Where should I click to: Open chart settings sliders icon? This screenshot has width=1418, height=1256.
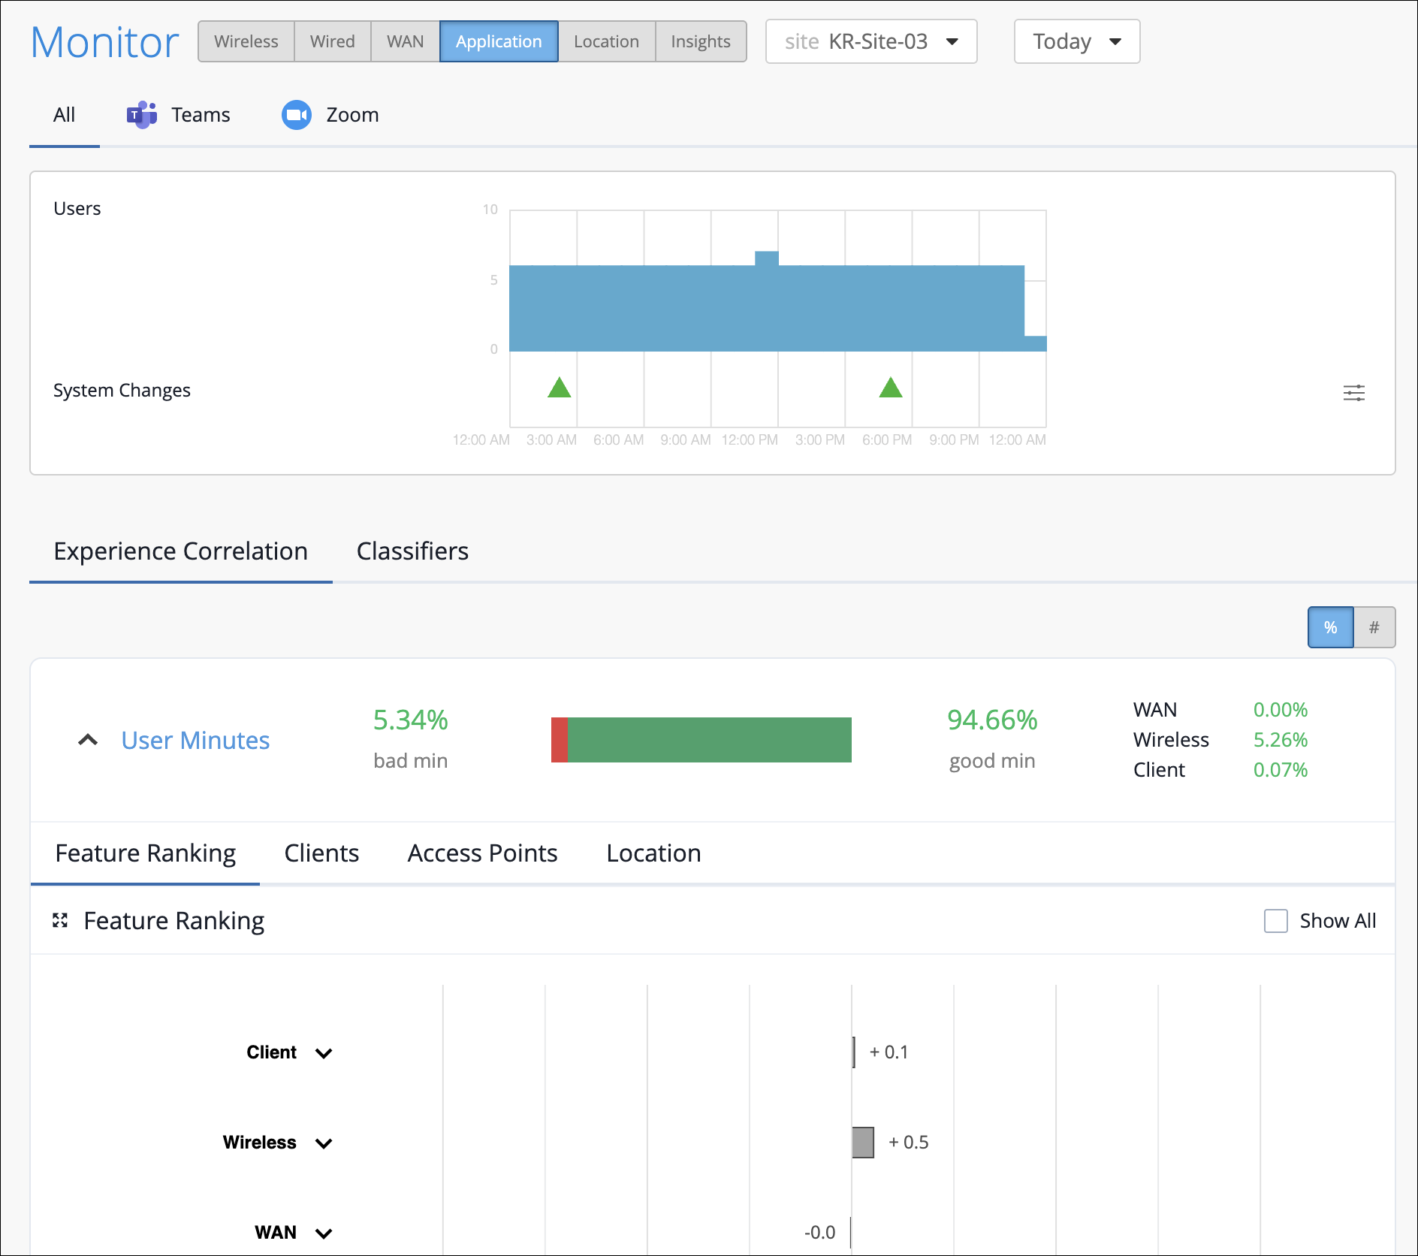[1353, 392]
